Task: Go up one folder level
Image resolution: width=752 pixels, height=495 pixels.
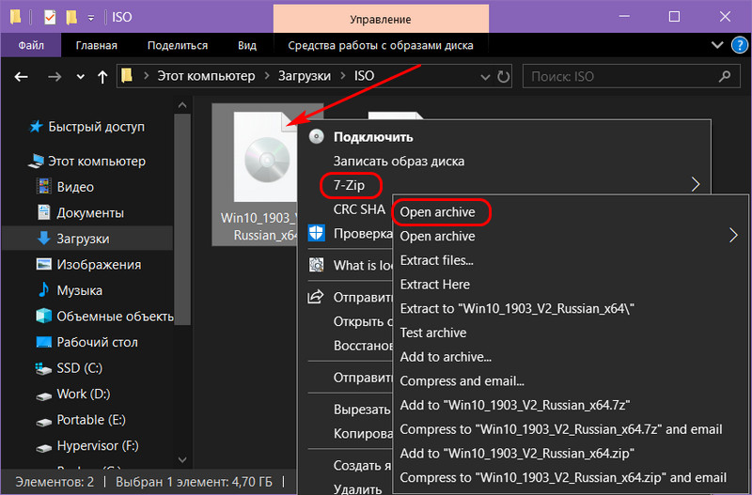Action: click(x=102, y=77)
